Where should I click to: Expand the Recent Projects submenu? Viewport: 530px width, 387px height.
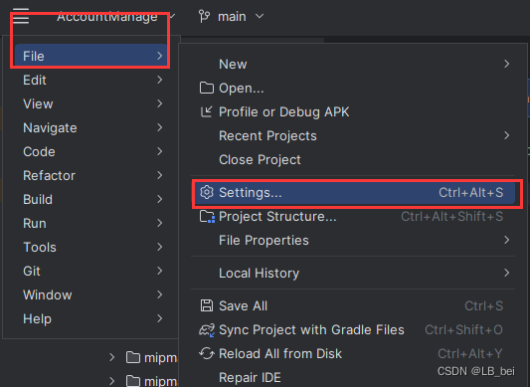[x=354, y=135]
